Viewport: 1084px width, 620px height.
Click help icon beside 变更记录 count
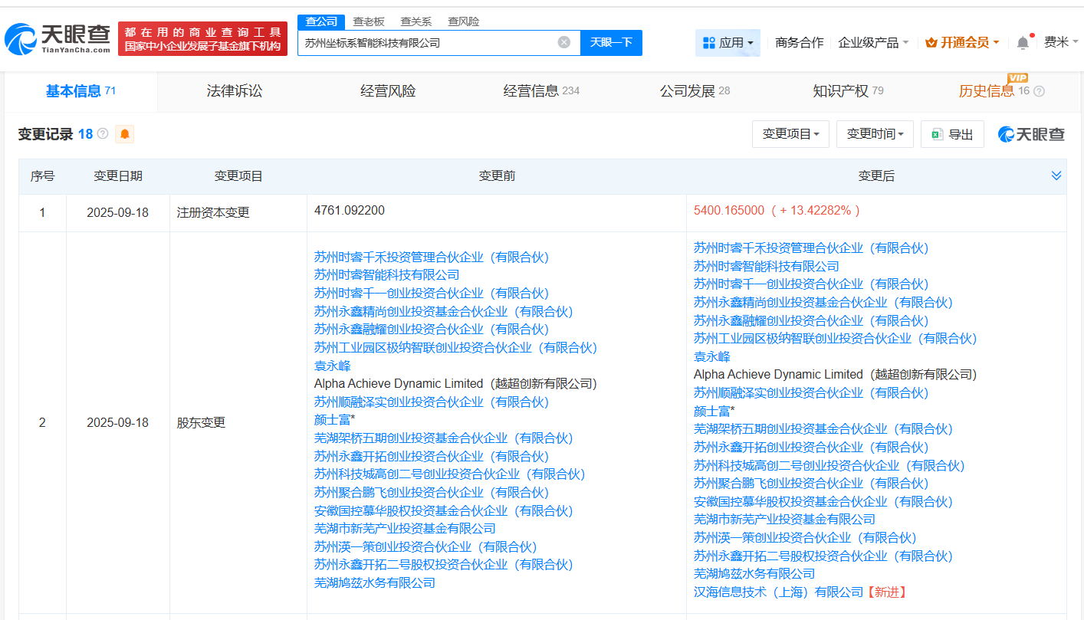(103, 134)
